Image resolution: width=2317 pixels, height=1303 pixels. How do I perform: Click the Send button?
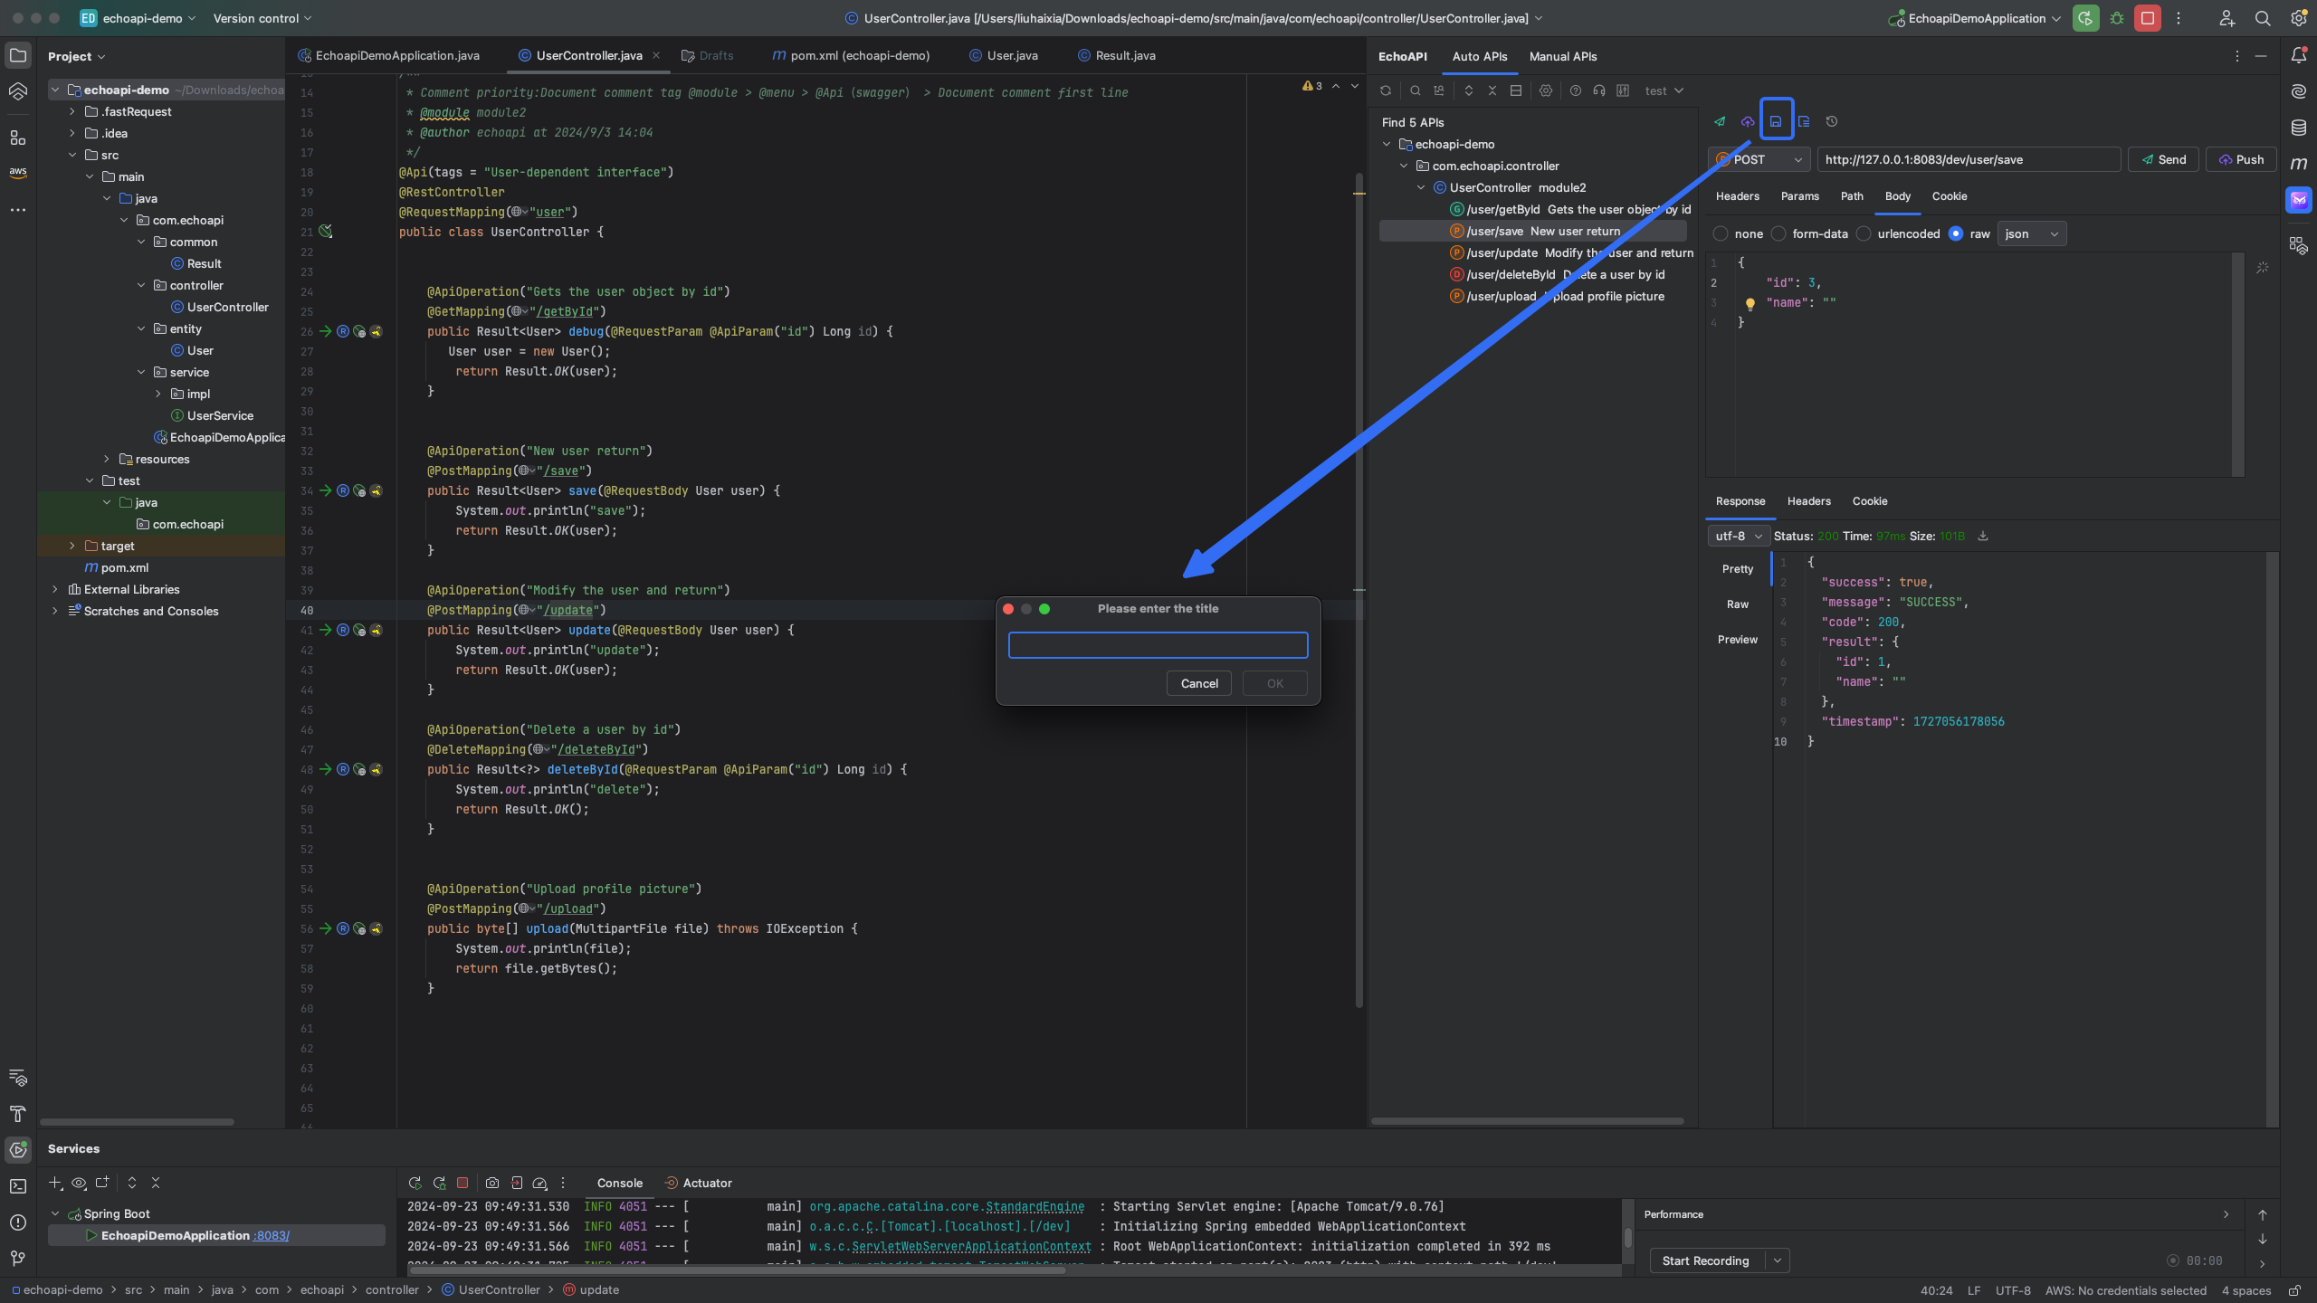[2163, 159]
